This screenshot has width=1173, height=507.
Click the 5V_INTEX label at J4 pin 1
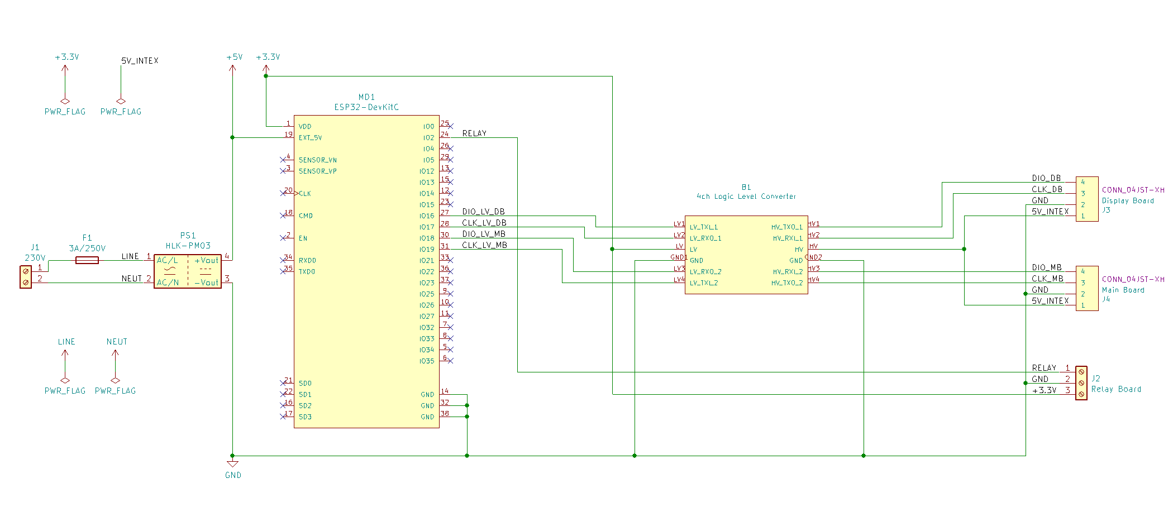(x=1050, y=301)
